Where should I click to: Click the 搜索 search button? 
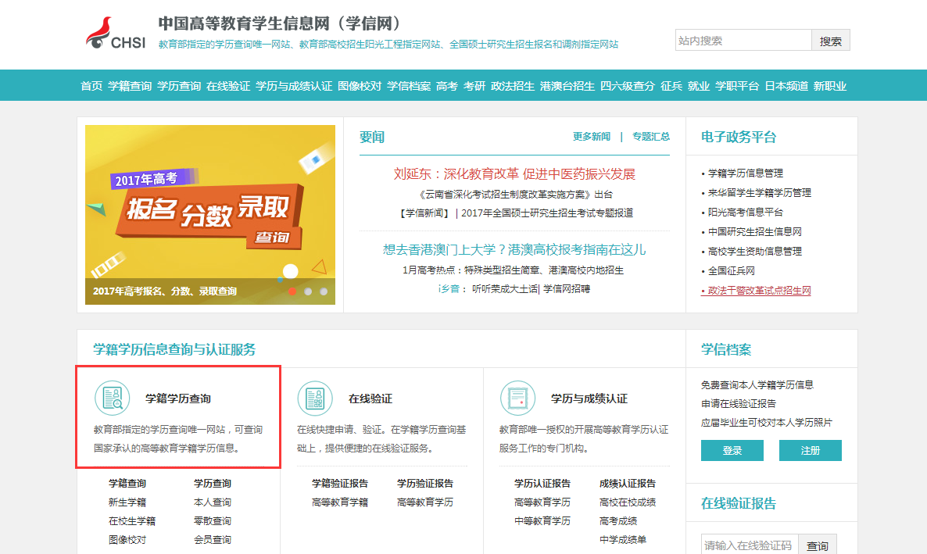point(831,41)
